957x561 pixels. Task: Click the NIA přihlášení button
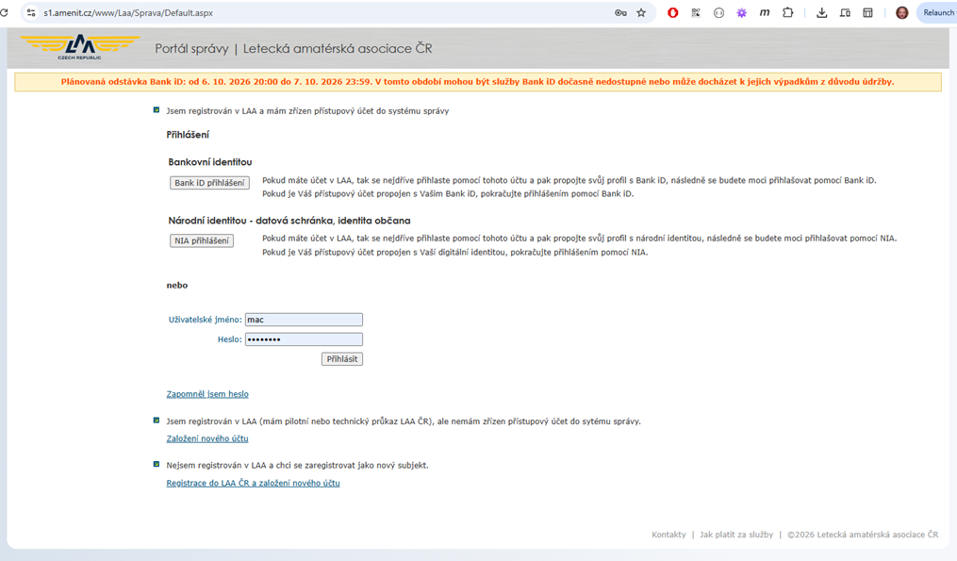click(202, 240)
